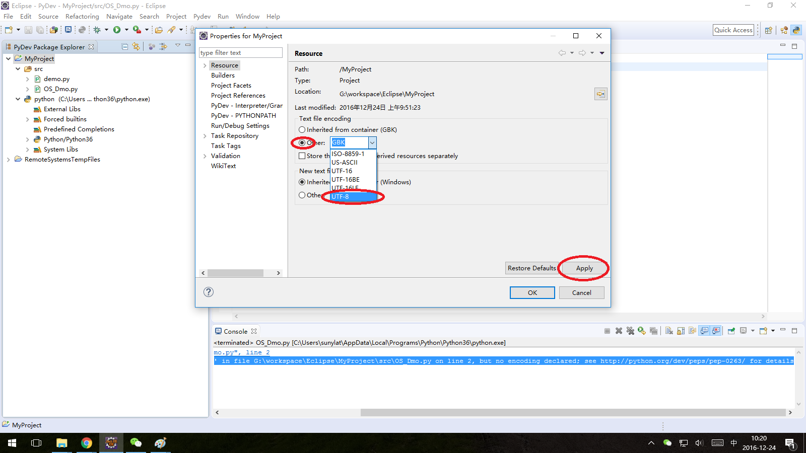
Task: Expand Validation properties node
Action: 205,156
